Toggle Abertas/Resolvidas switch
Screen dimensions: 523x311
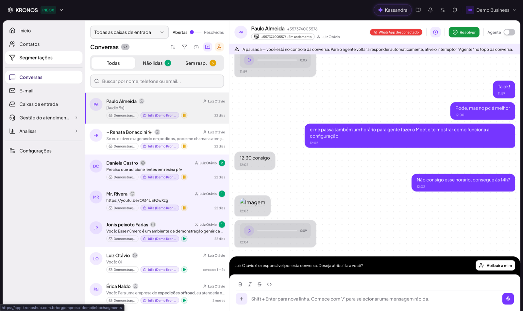[x=195, y=32]
